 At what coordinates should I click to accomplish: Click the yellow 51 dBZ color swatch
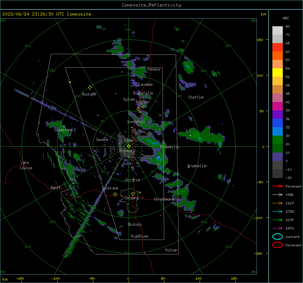277,72
